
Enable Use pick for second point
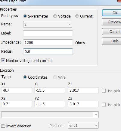(104, 105)
